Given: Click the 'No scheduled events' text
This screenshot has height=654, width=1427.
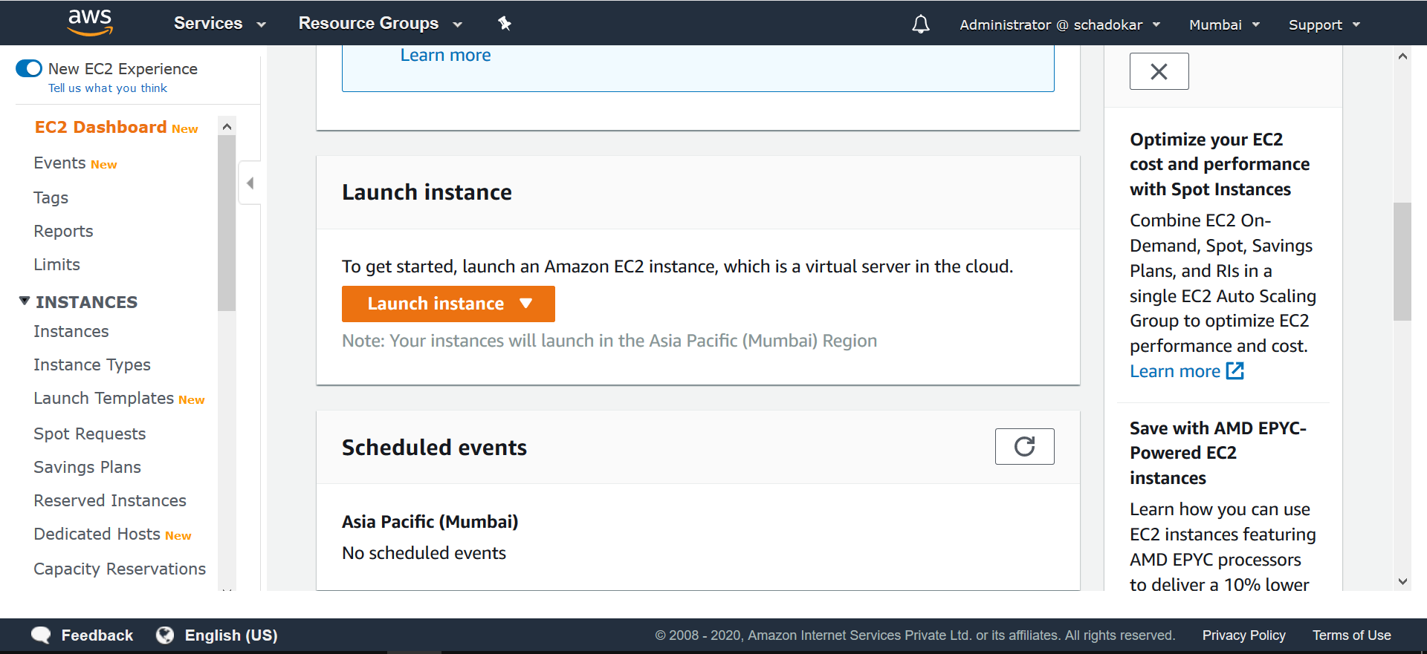Looking at the screenshot, I should 424,553.
